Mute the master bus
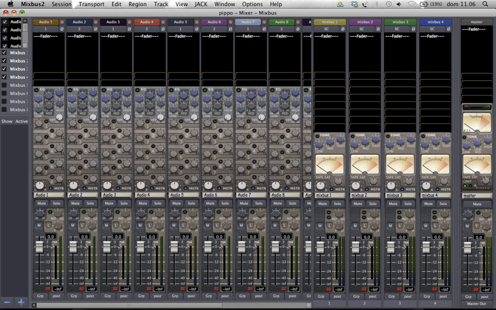This screenshot has height=310, width=496. pos(477,204)
